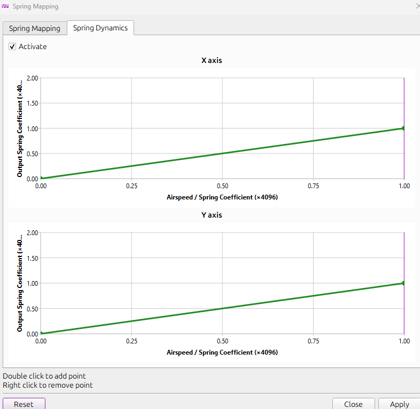Screen dimensions: 420x409
Task: Select X axis curve end point at 1.00
Action: (x=403, y=129)
